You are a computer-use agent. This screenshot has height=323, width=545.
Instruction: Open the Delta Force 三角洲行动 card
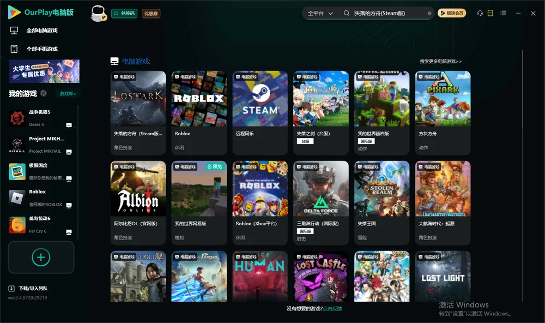tap(321, 203)
